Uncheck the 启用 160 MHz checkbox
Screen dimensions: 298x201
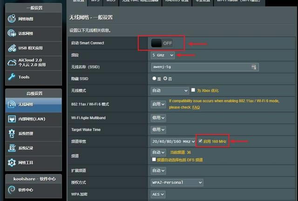pyautogui.click(x=200, y=141)
